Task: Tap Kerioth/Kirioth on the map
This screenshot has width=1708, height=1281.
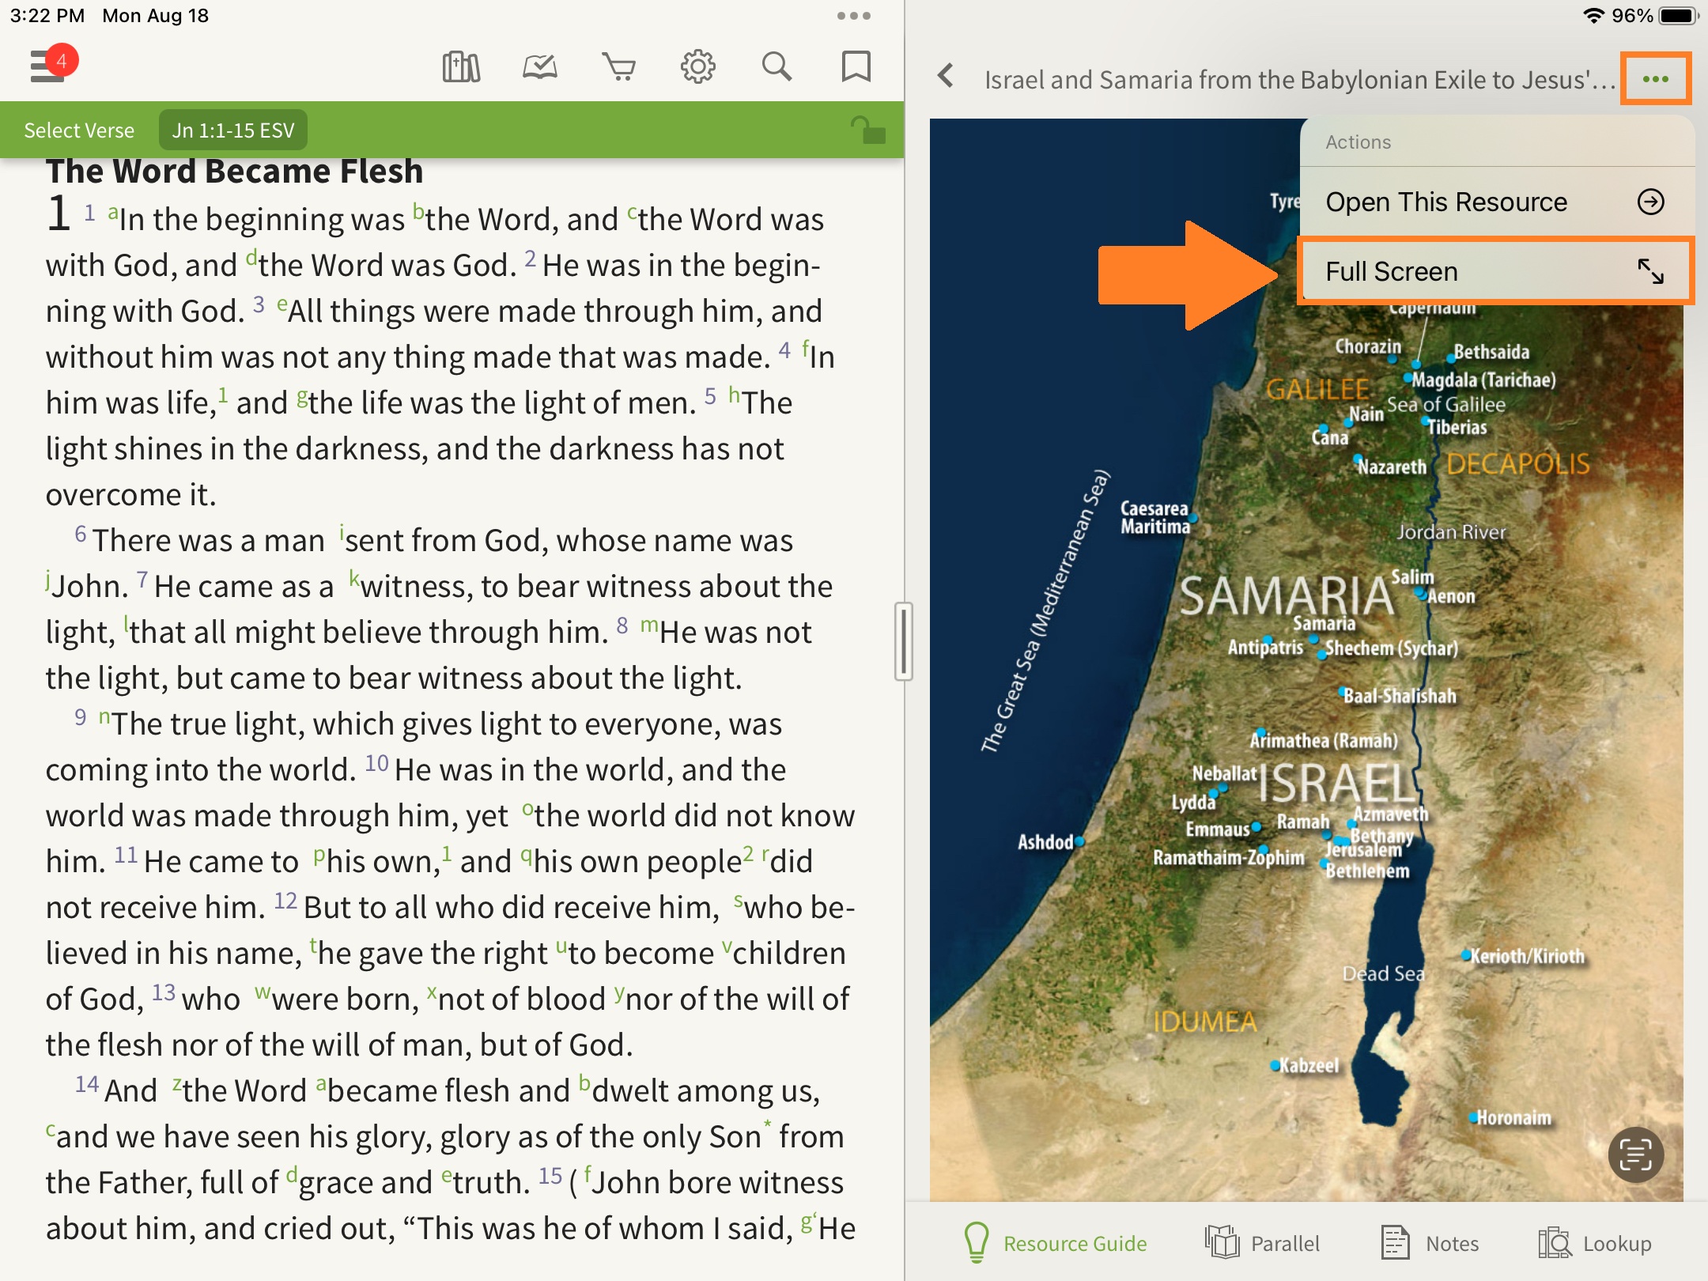Action: click(x=1528, y=956)
